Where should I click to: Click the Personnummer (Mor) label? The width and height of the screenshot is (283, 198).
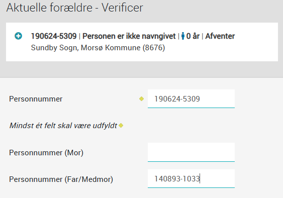[x=46, y=153]
